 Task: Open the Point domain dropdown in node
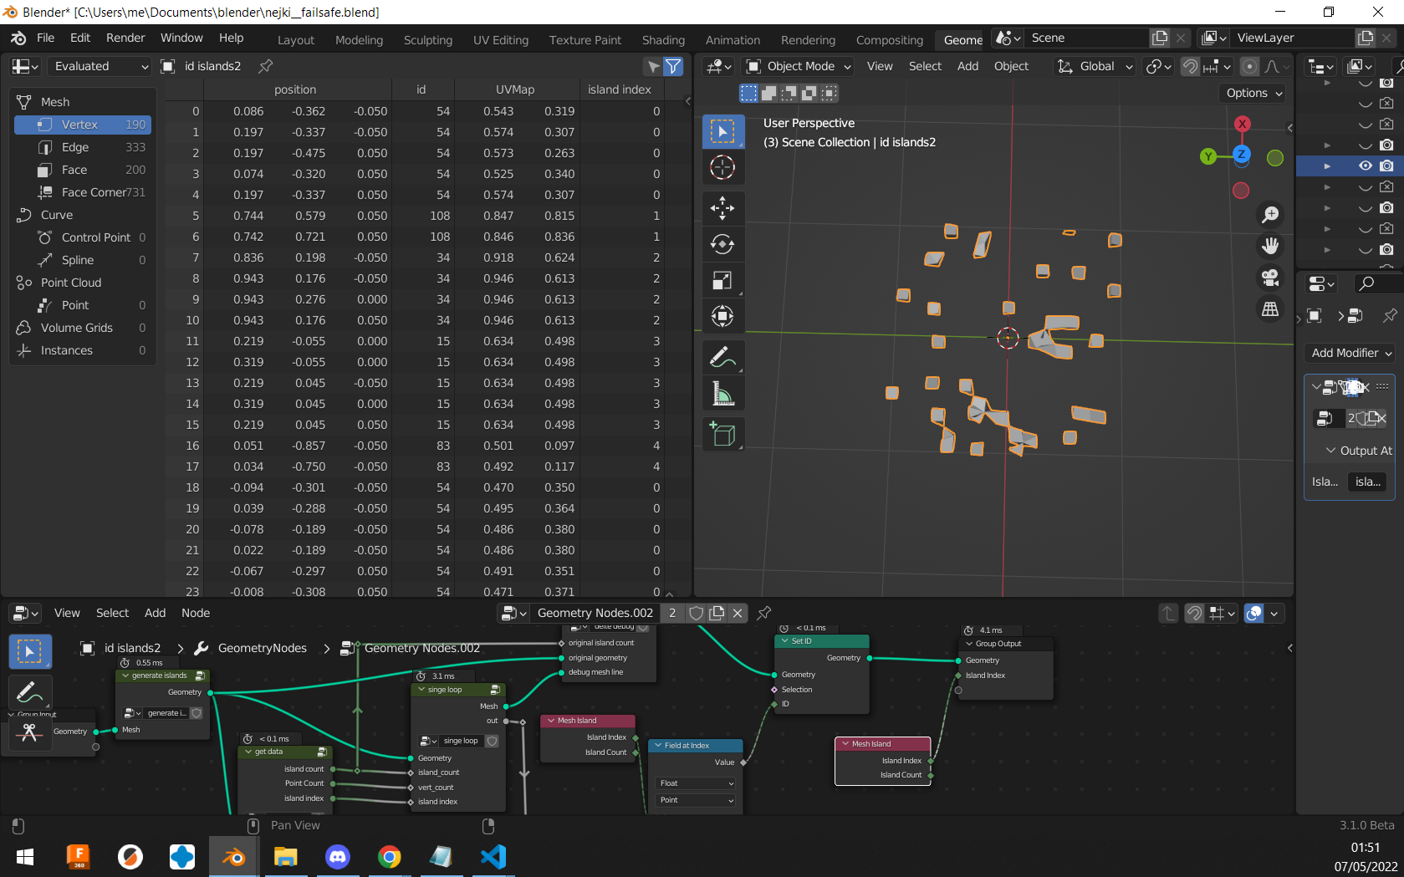pos(696,800)
